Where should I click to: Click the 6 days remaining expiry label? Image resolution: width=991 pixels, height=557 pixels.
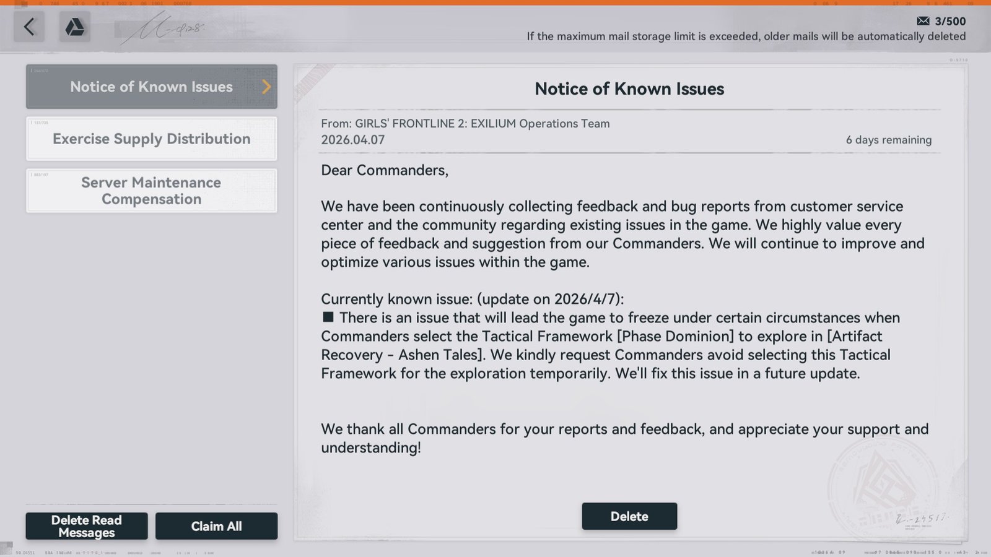(888, 140)
